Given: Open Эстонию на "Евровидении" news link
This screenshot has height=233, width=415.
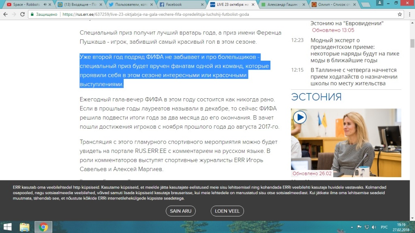Looking at the screenshot, I should click(x=347, y=23).
